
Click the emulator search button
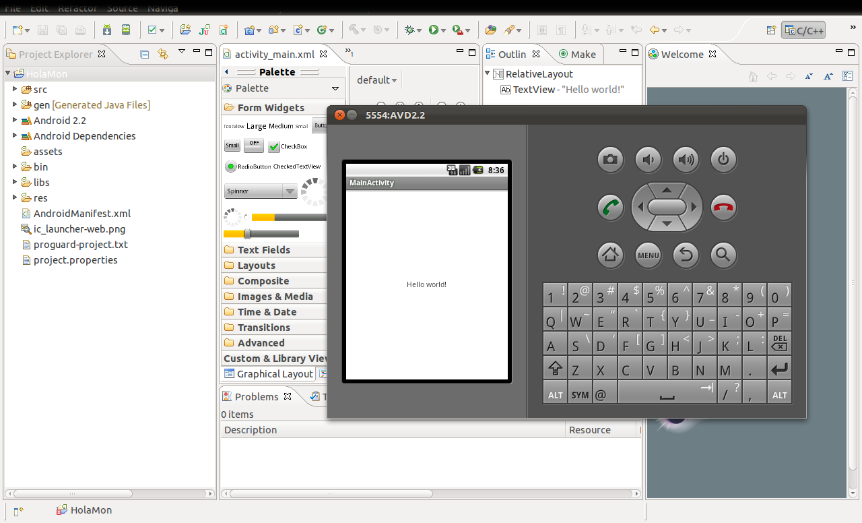723,255
